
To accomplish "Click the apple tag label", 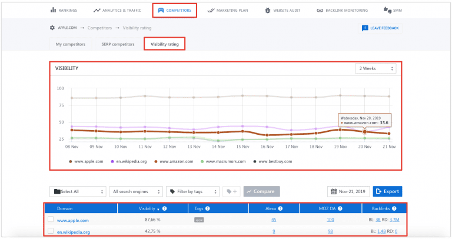I will tap(199, 220).
